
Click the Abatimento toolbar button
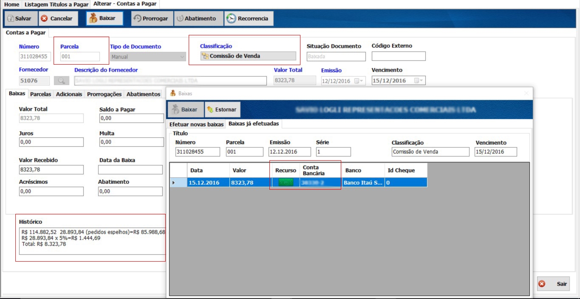point(197,19)
